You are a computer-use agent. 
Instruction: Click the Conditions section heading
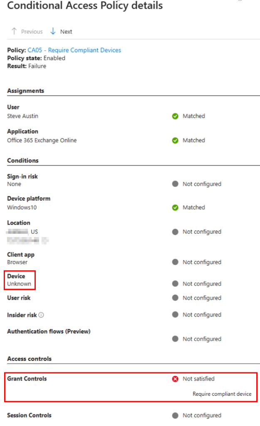(x=23, y=161)
